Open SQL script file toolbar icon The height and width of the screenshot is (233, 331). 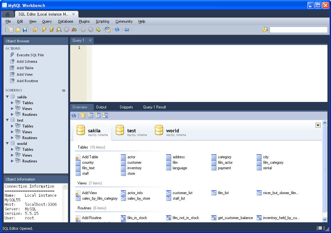point(18,29)
